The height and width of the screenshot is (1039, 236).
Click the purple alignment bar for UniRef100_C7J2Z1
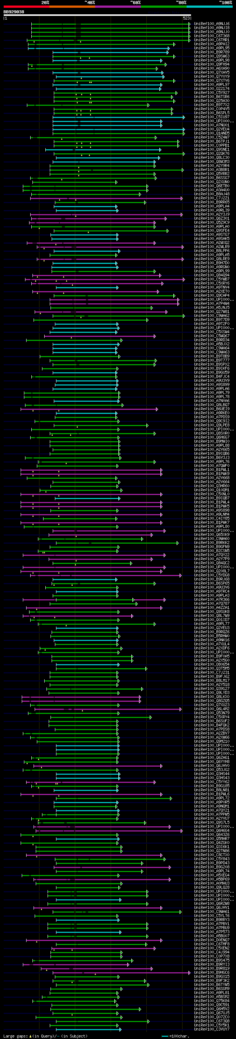[x=107, y=198]
